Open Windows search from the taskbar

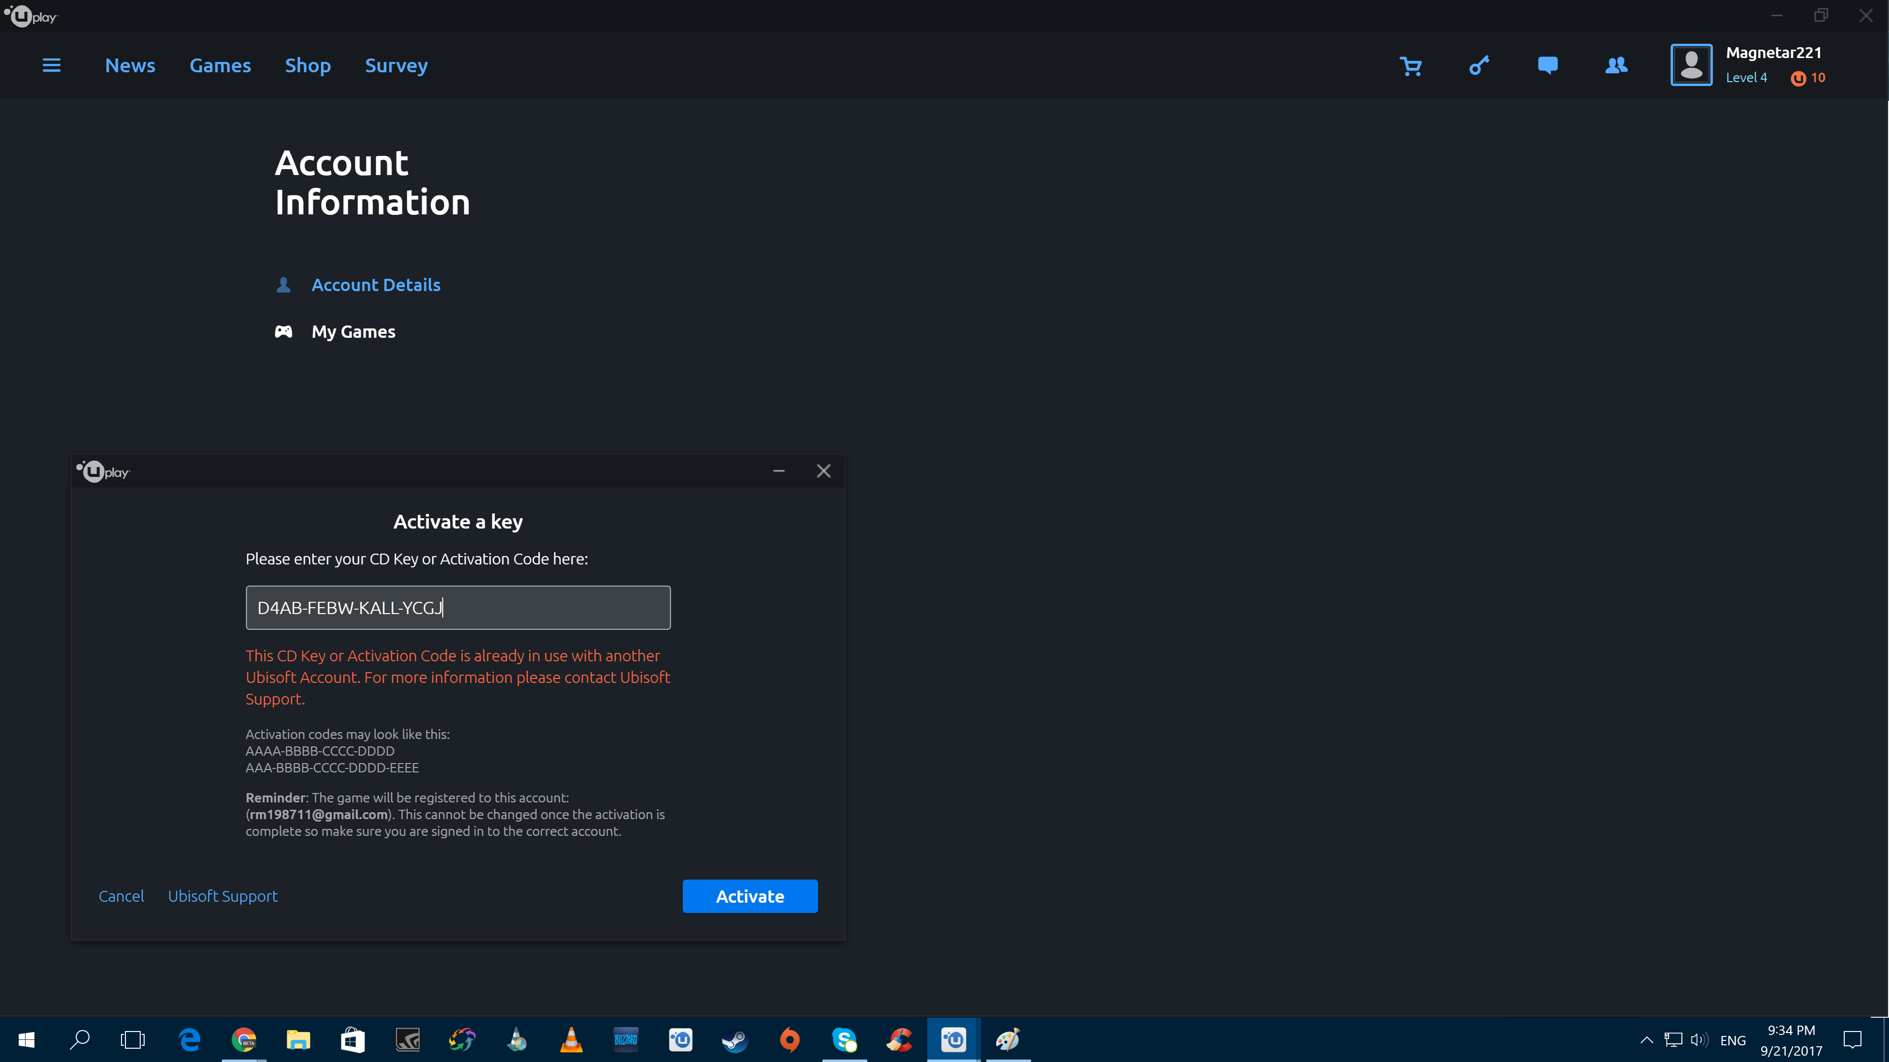point(79,1039)
